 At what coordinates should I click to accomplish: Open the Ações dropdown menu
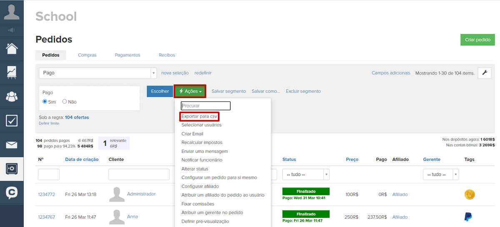[190, 91]
